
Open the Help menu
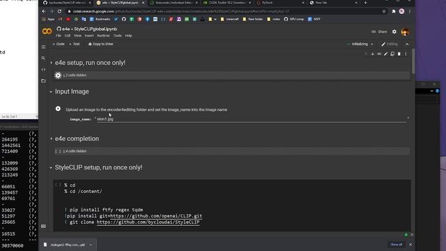(128, 36)
